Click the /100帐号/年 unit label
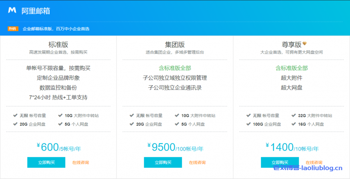Screen dimensions: 350x179 (x=189, y=149)
